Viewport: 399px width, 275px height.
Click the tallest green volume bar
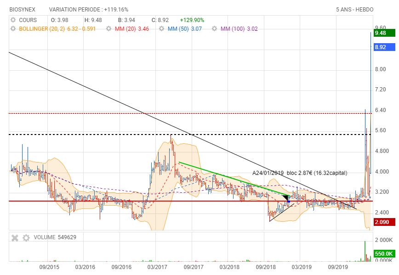365,251
